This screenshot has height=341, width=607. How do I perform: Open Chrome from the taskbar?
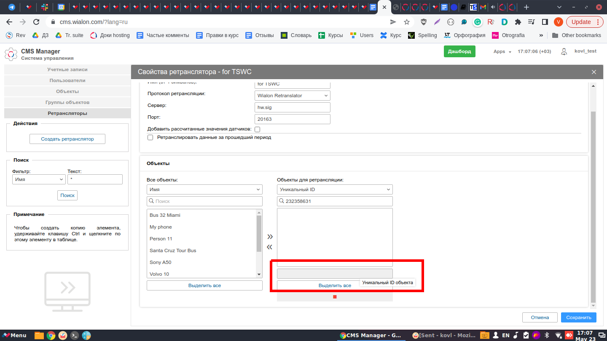(51, 336)
